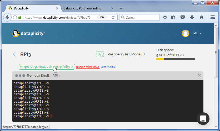Image resolution: width=220 pixels, height=131 pixels.
Task: Expand the Remote Shell to fullscreen
Action: (199, 76)
